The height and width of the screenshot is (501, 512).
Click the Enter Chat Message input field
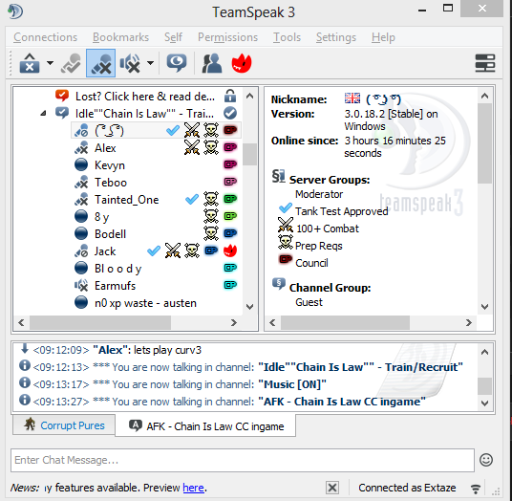pyautogui.click(x=243, y=460)
